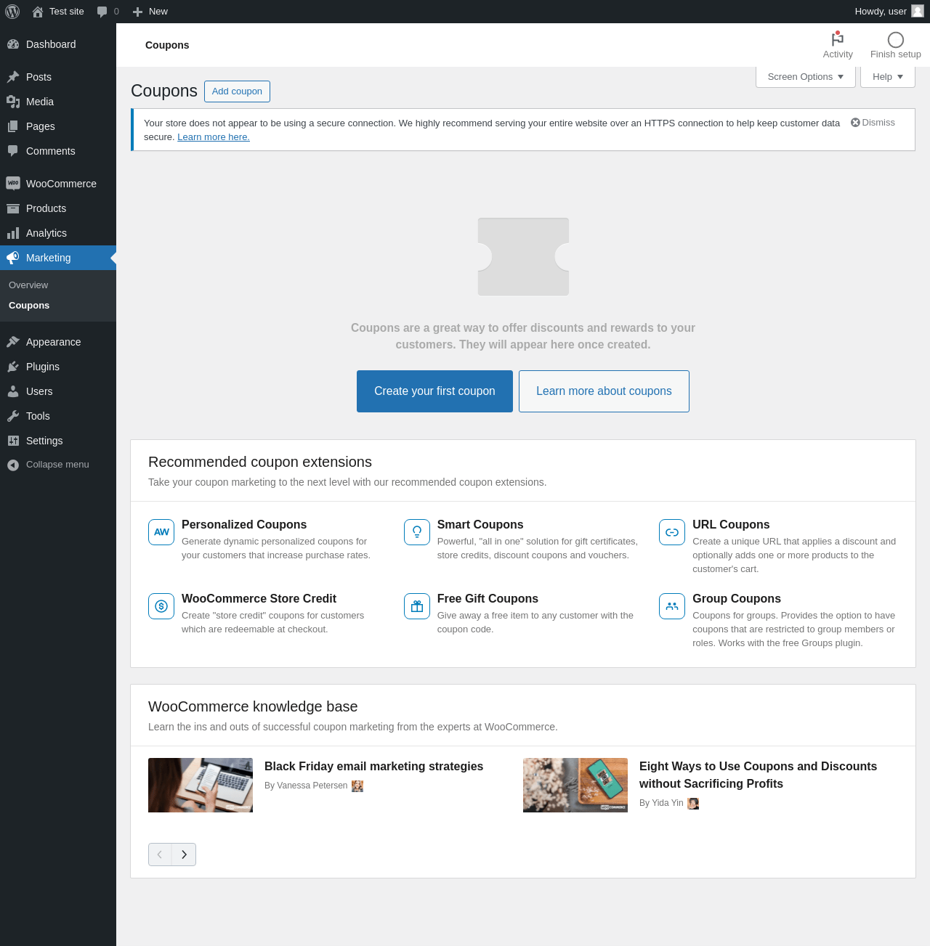Viewport: 930px width, 946px height.
Task: Click the WordPress logo in admin bar
Action: [12, 12]
